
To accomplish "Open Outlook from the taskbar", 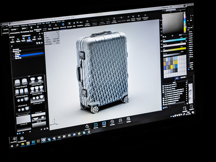I will (x=49, y=139).
